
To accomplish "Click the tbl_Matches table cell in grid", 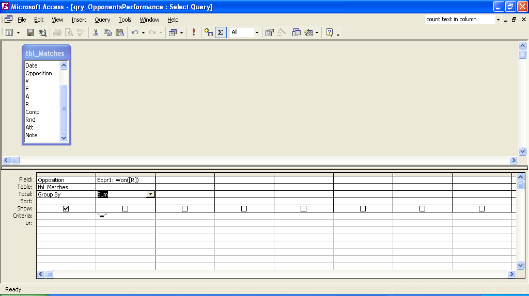I will (66, 187).
